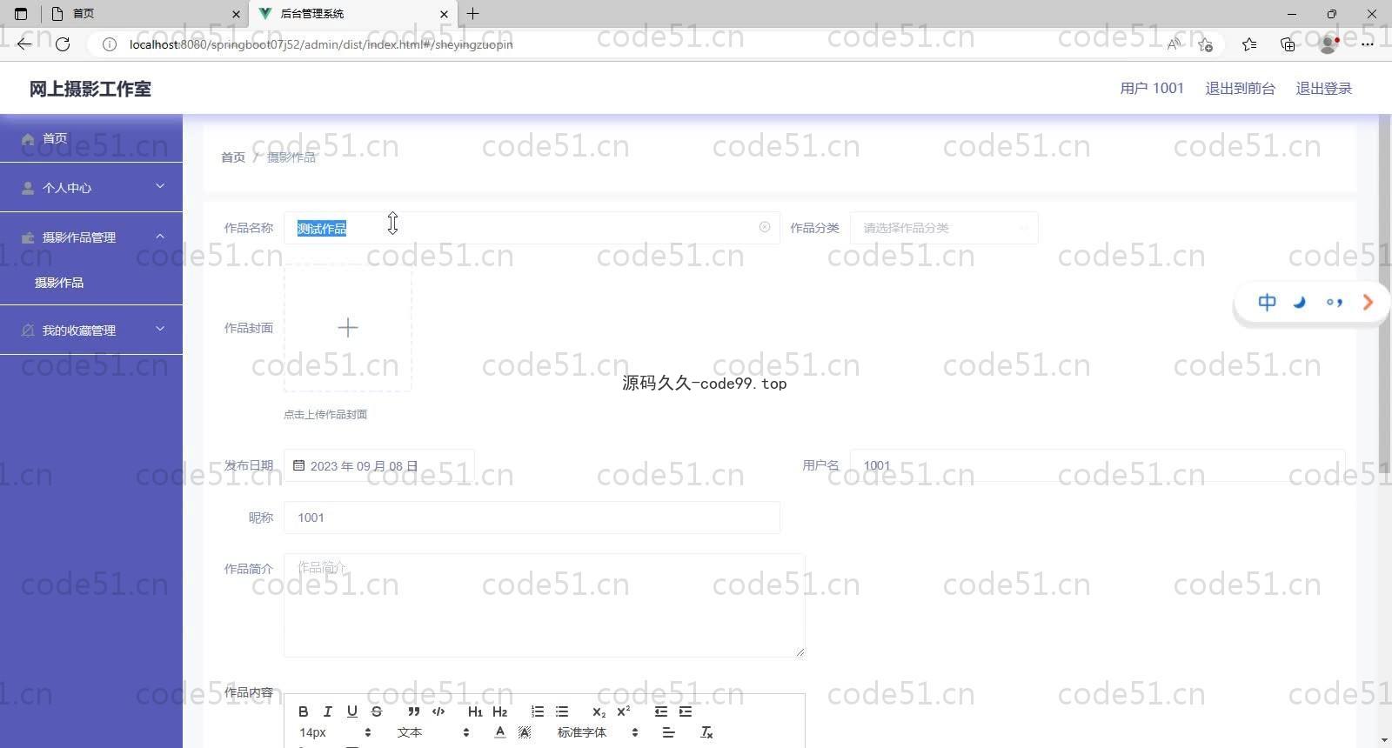
Task: Close the 首页 browser tab
Action: (236, 14)
